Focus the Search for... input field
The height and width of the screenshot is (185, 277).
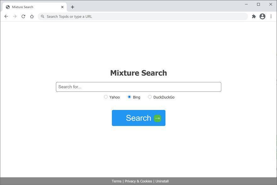[138, 87]
